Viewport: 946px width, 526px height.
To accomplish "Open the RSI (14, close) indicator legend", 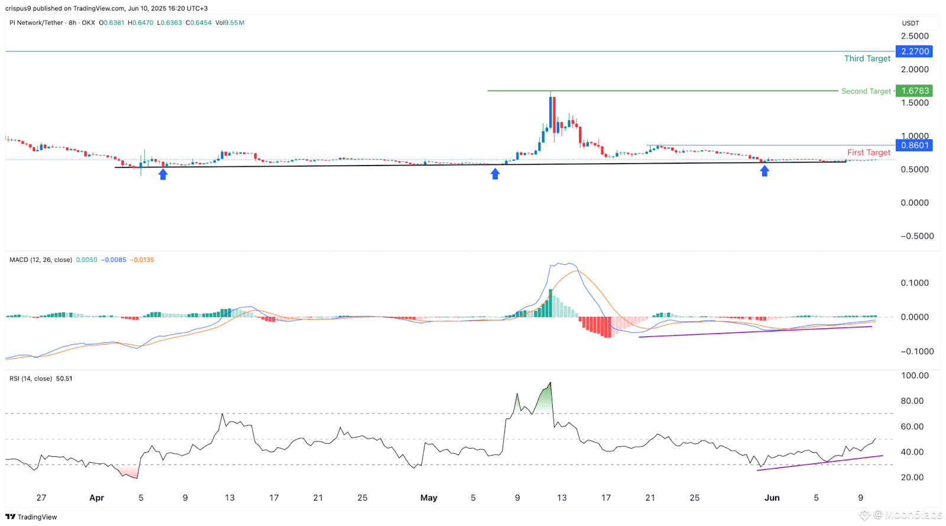I will 31,378.
